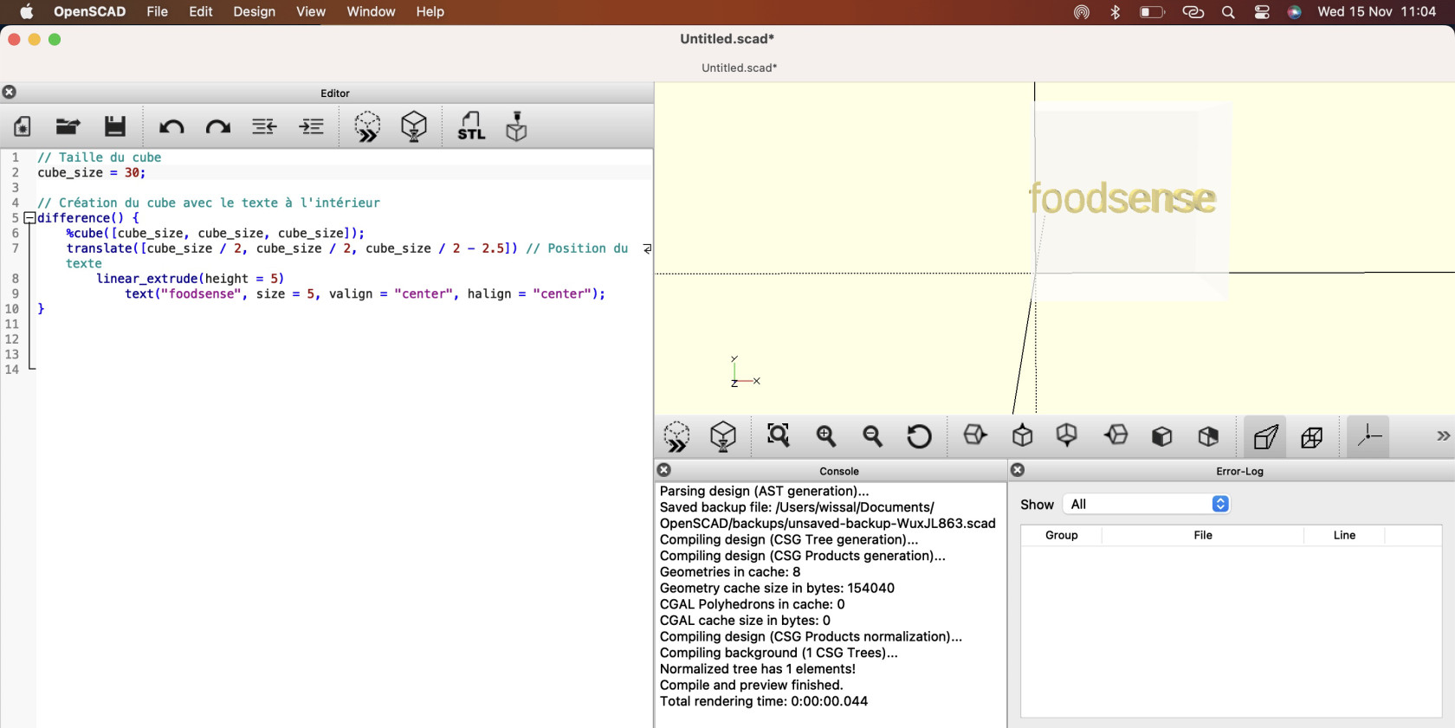Expand the hidden viewer toolbar items chevron
Screen dimensions: 1455x728
[1443, 436]
